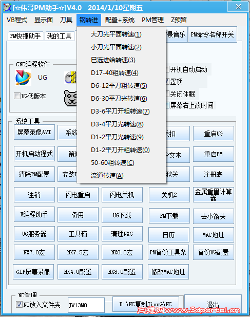Viewport: 250px width, 317px height.
Task: Click PM备份工具条 button
Action: pyautogui.click(x=168, y=252)
